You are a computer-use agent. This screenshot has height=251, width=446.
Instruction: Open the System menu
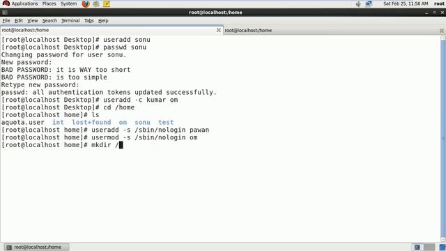pos(68,3)
